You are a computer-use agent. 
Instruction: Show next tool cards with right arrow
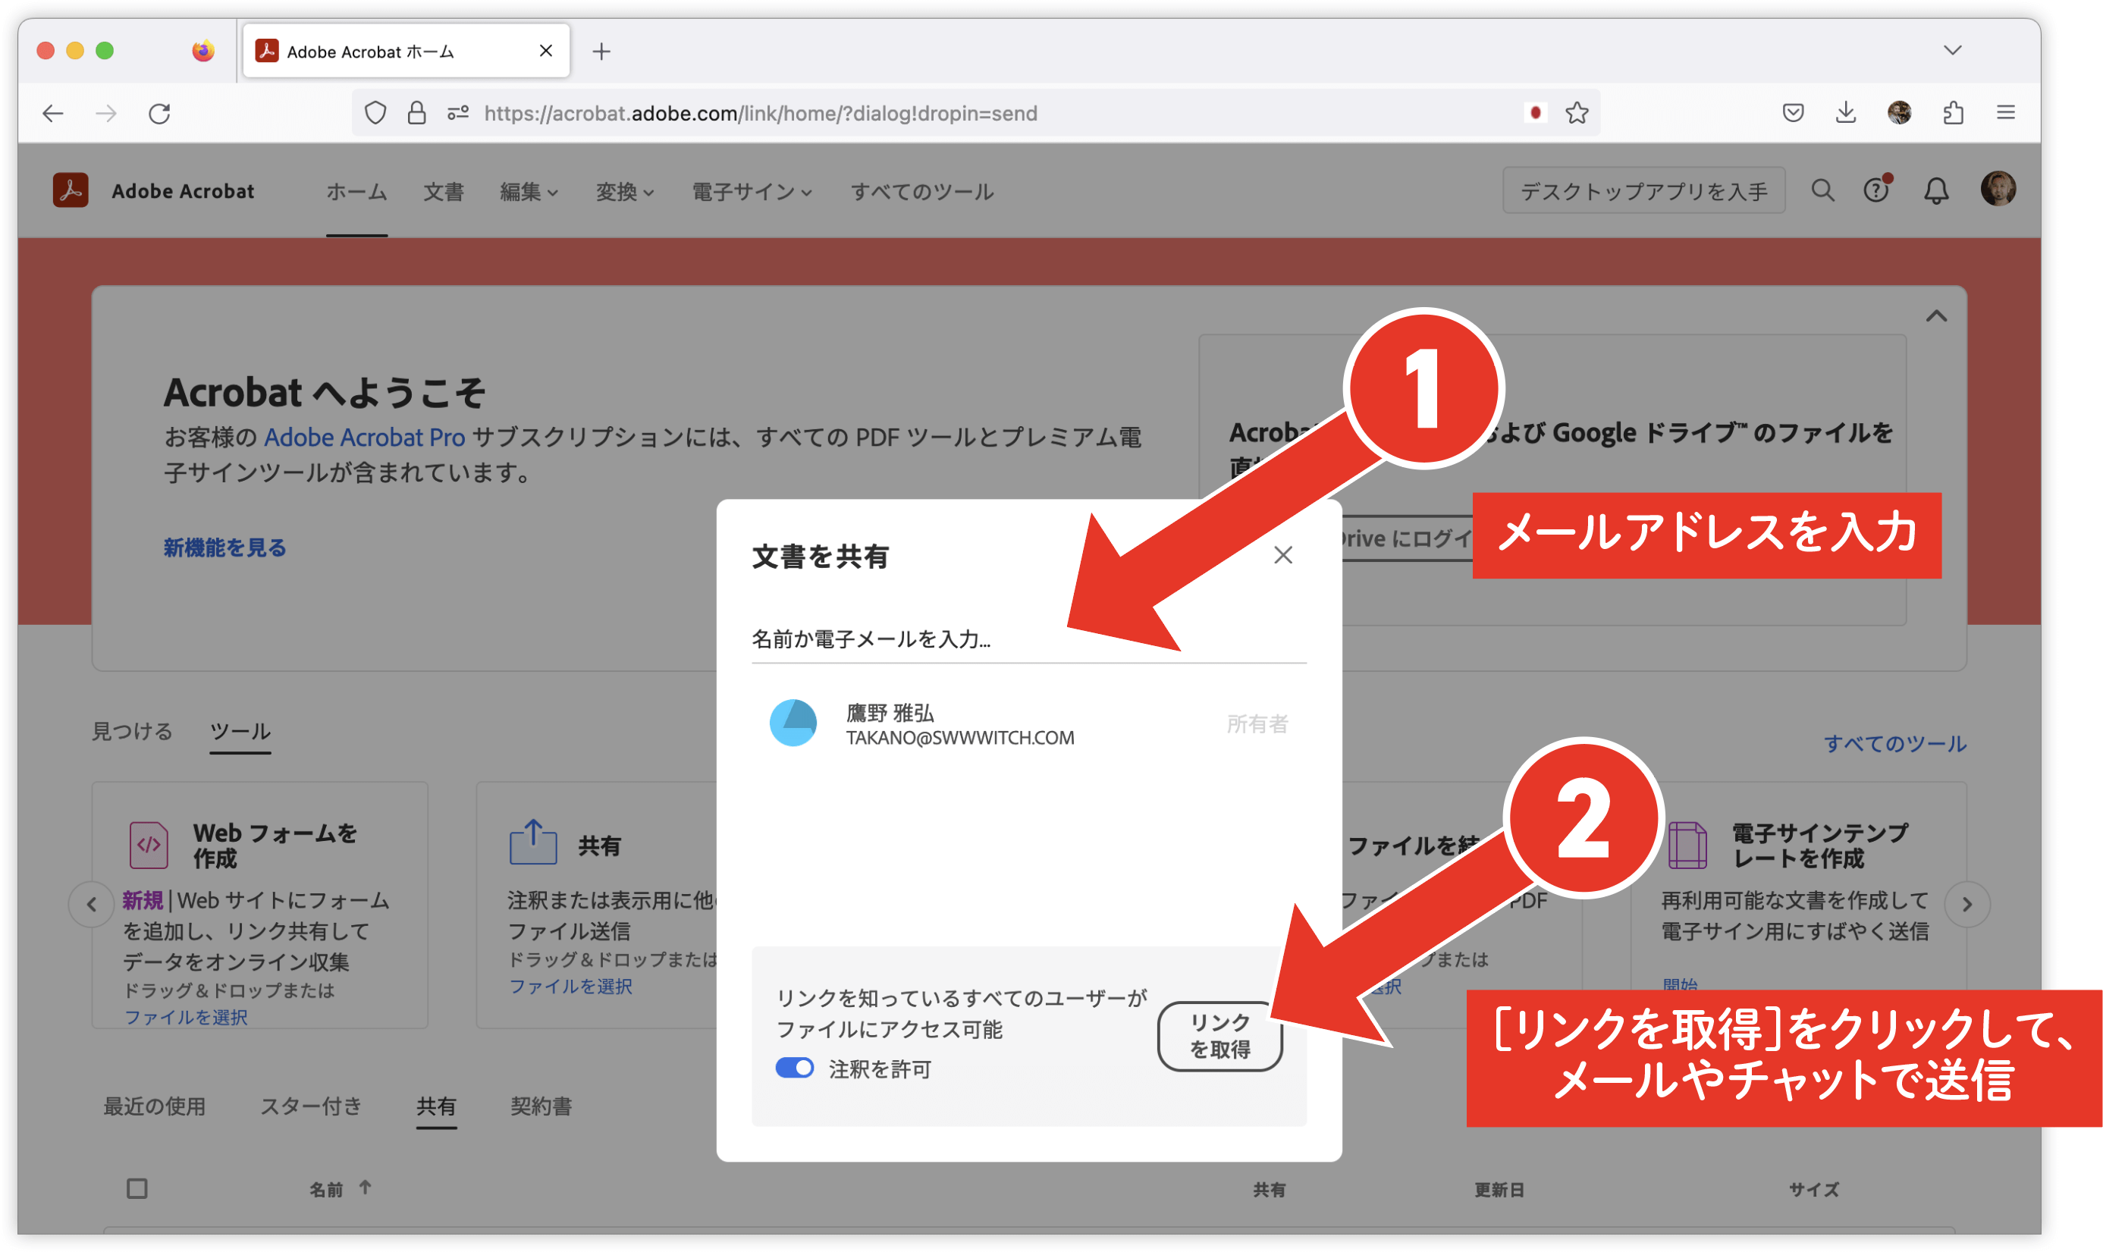point(1967,905)
